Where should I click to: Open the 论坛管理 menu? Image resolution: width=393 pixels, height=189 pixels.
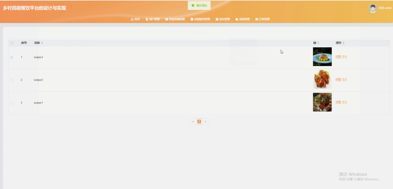[x=223, y=19]
